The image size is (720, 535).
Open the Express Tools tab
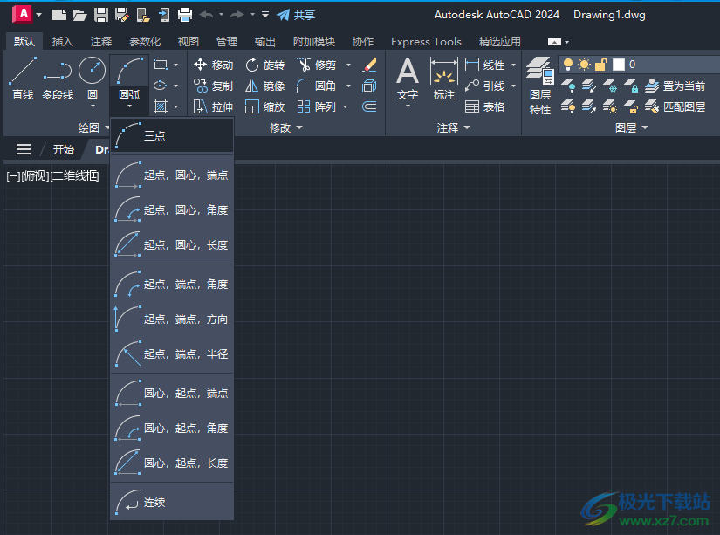pos(426,42)
